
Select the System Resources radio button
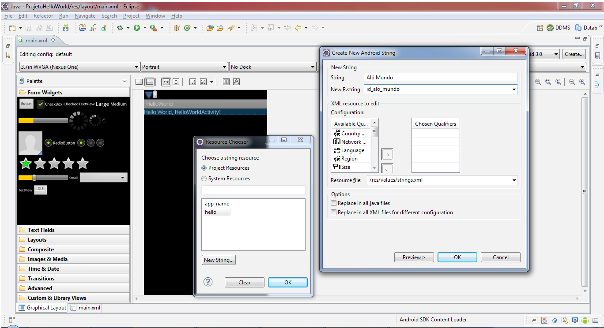204,179
